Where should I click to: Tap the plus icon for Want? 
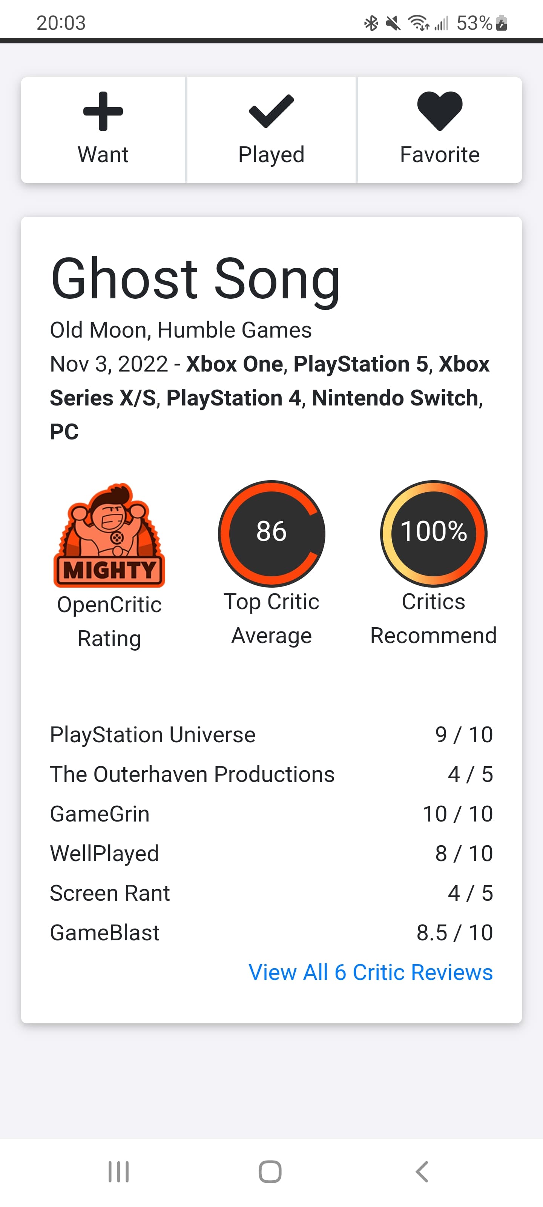[x=103, y=112]
